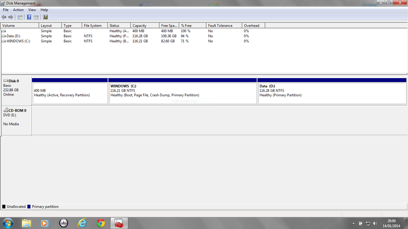Open the Settings icon in the toolbar
The width and height of the screenshot is (408, 229).
[45, 17]
